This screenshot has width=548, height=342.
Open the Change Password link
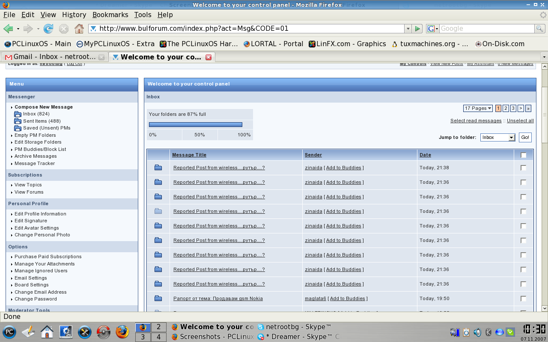pos(36,299)
